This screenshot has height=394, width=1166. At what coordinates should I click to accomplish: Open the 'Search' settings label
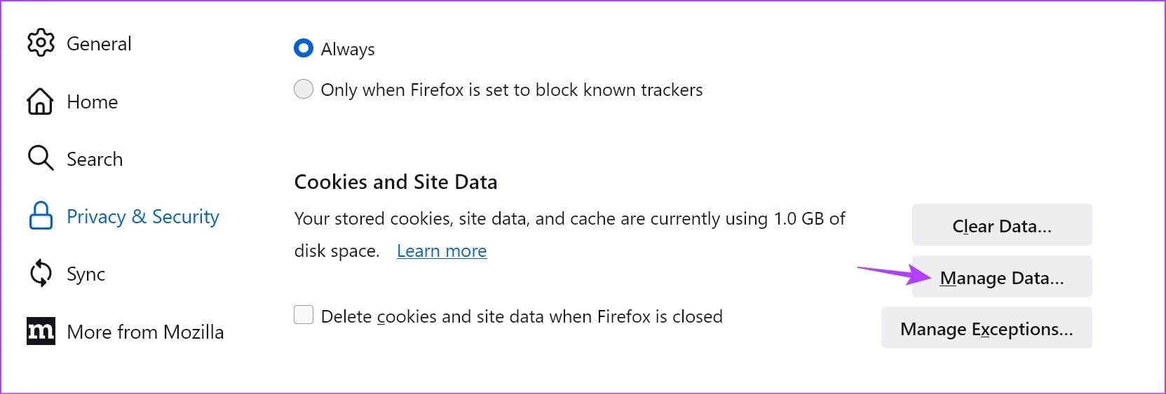(95, 160)
